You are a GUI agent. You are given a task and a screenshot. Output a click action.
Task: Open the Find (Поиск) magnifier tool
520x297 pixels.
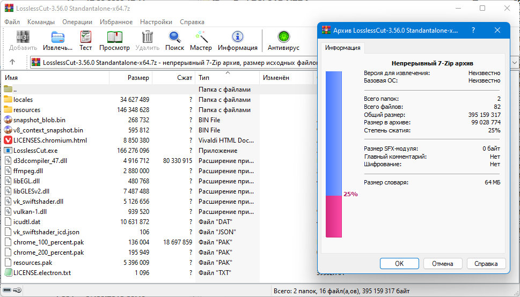(x=174, y=36)
